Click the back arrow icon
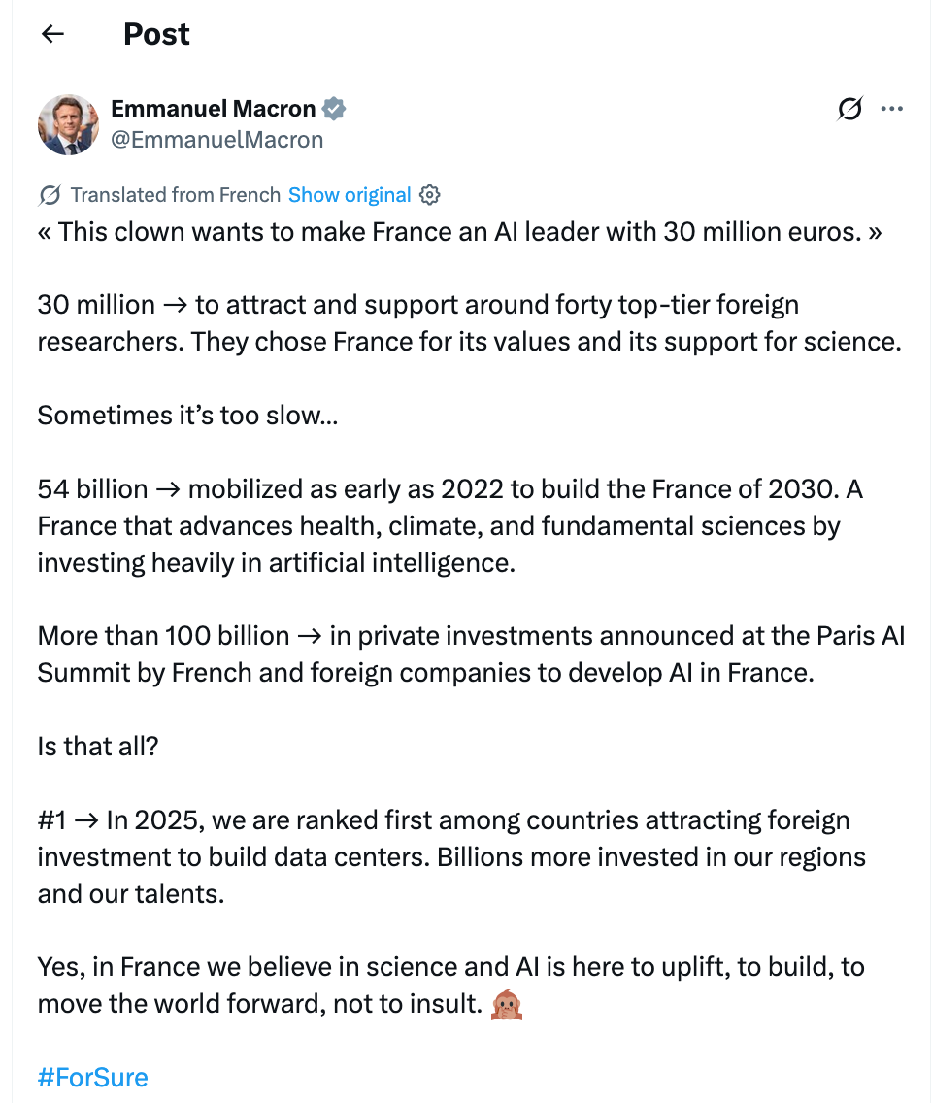The image size is (932, 1103). [52, 34]
